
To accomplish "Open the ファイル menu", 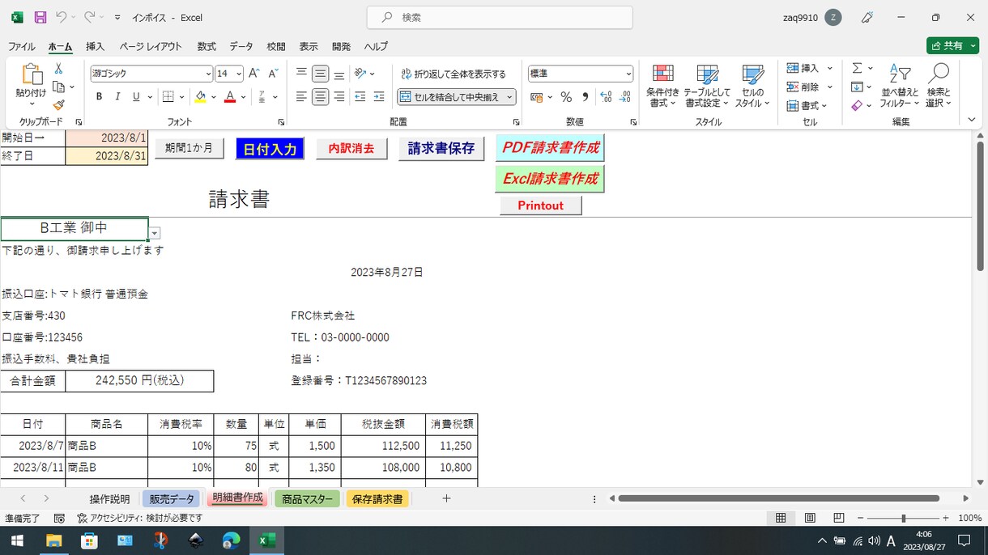I will click(22, 46).
